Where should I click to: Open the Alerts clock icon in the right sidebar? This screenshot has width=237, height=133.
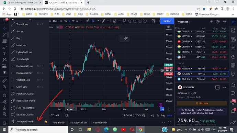click(233, 30)
